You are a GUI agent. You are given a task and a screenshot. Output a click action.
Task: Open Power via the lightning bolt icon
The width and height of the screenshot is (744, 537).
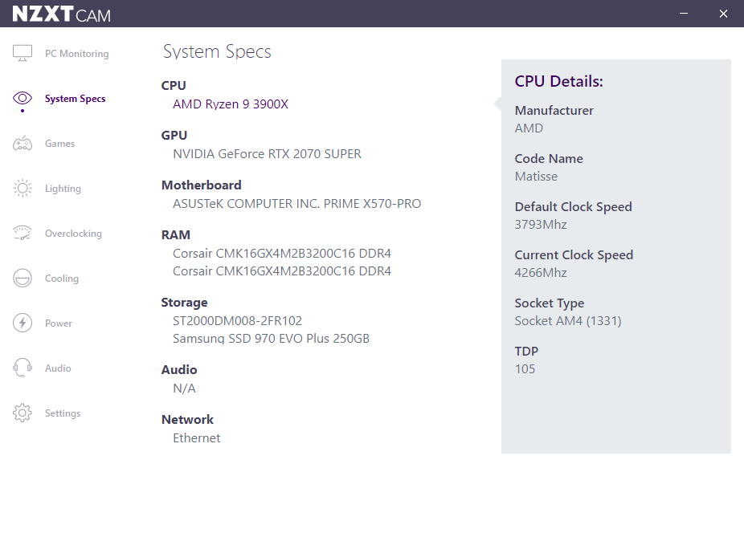22,323
